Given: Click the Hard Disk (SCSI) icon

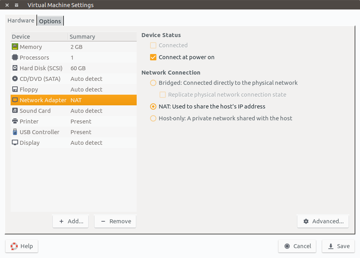Looking at the screenshot, I should coord(15,68).
